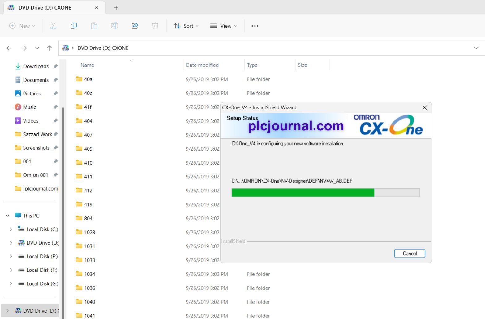
Task: Expand Local Disk (G:) tree node
Action: [11, 283]
